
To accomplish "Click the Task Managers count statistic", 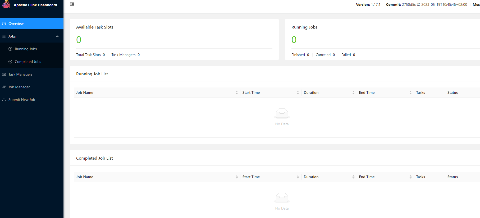I will pos(126,55).
